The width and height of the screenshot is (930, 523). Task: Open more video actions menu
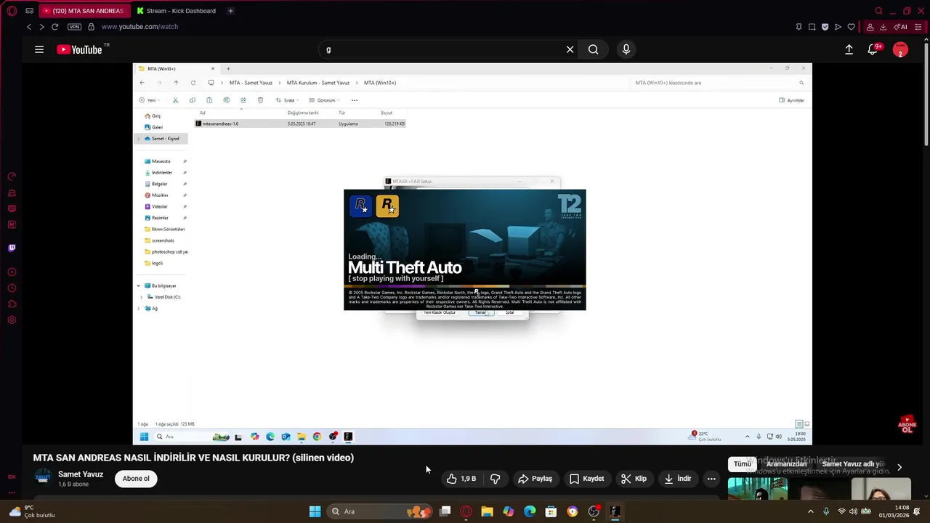point(711,479)
